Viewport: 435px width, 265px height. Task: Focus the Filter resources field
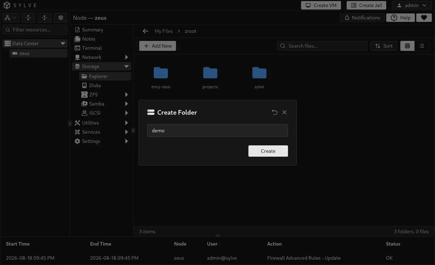coord(35,30)
